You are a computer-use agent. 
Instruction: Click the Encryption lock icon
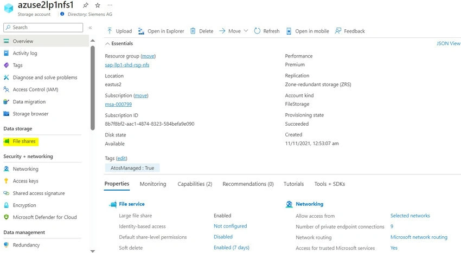click(6, 205)
